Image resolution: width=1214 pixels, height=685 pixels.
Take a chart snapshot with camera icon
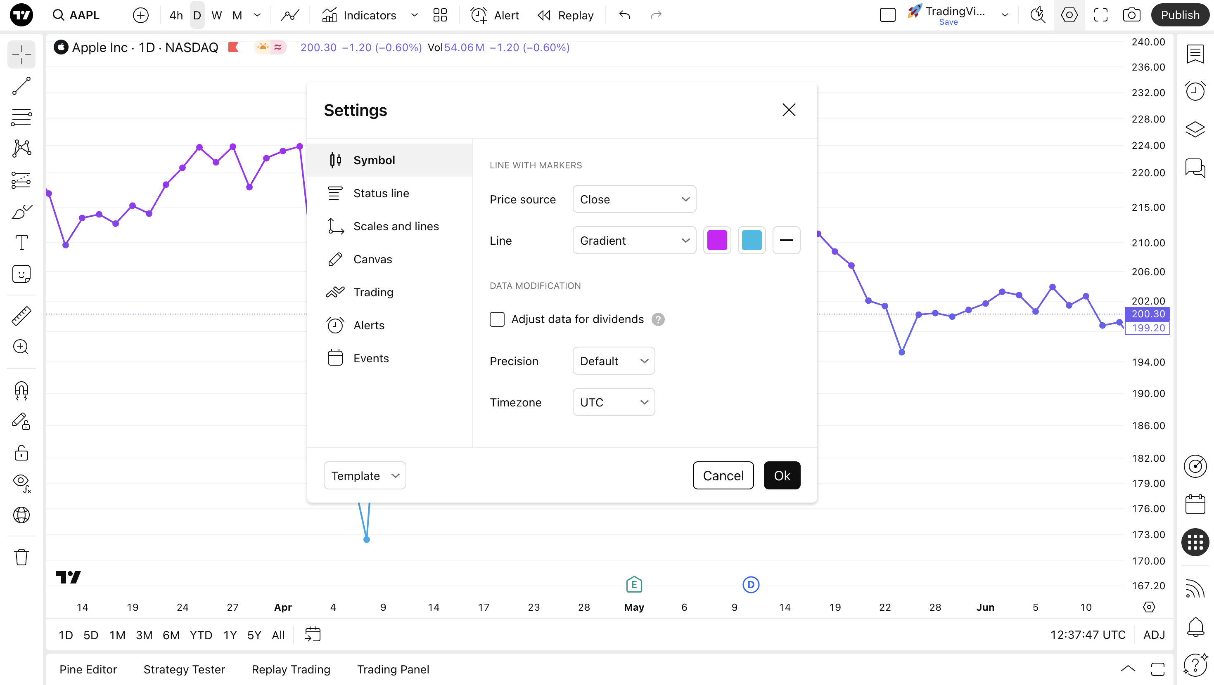coord(1131,15)
